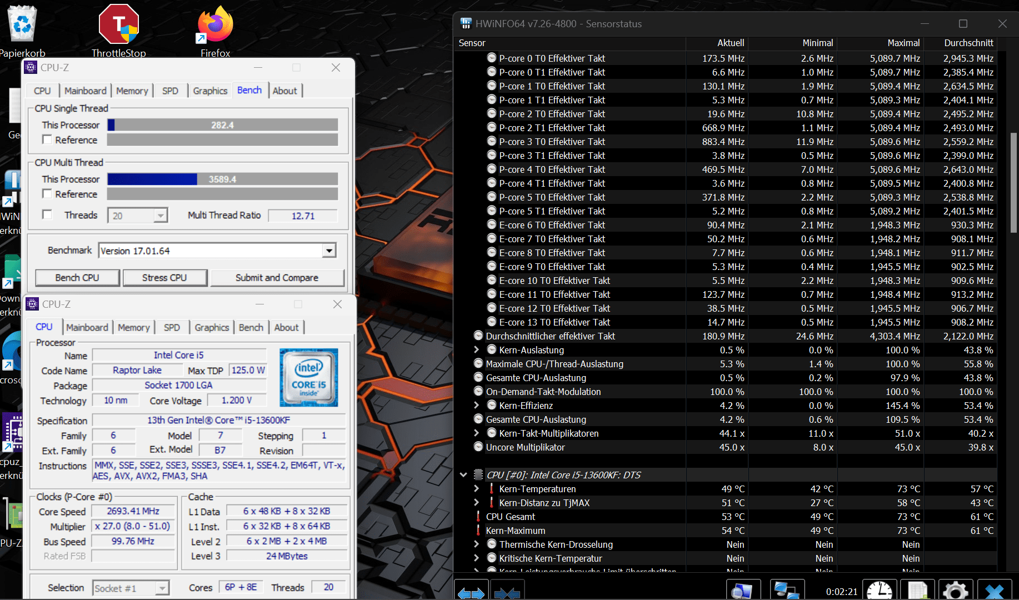1019x600 pixels.
Task: Toggle the Threads checkbox in Bench
Action: [x=47, y=214]
